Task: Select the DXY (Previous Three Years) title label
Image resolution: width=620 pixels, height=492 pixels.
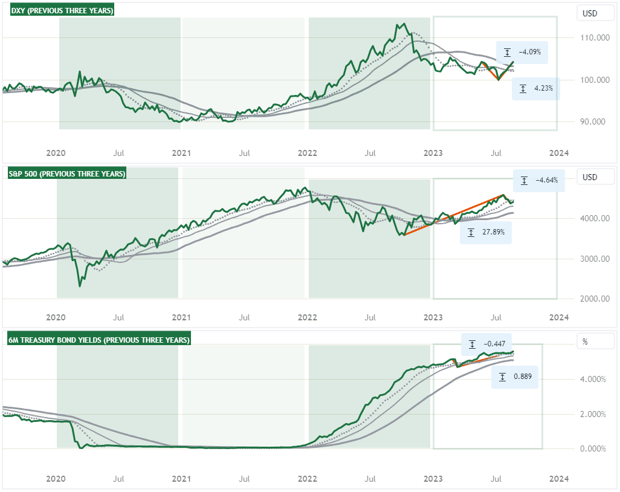Action: point(61,11)
